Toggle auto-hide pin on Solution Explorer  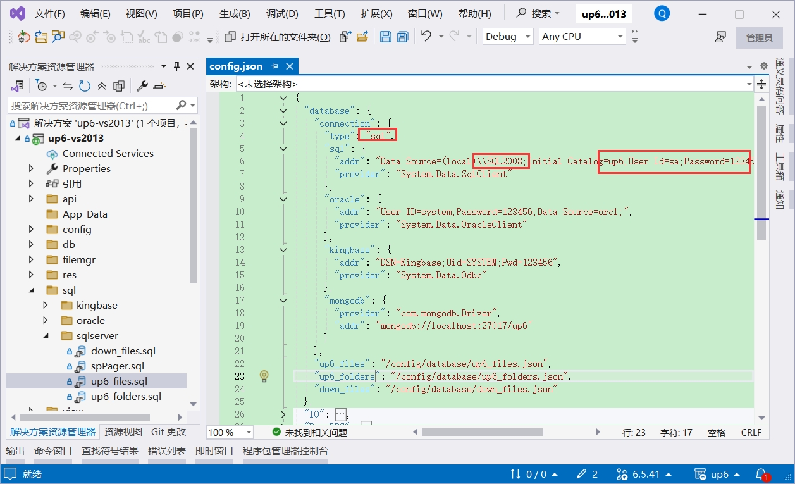[176, 66]
